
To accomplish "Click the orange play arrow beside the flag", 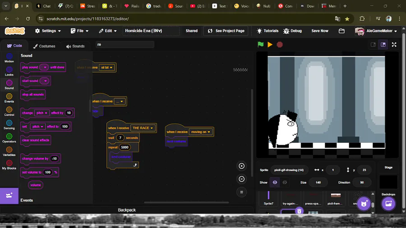I will click(x=270, y=45).
